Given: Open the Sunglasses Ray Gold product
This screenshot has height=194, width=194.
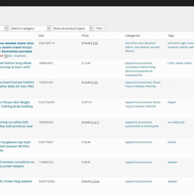Looking at the screenshot, I should (x=15, y=146).
